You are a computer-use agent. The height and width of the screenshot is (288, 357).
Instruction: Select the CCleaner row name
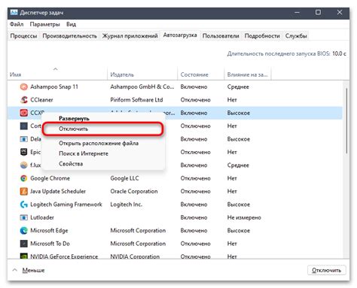point(41,100)
